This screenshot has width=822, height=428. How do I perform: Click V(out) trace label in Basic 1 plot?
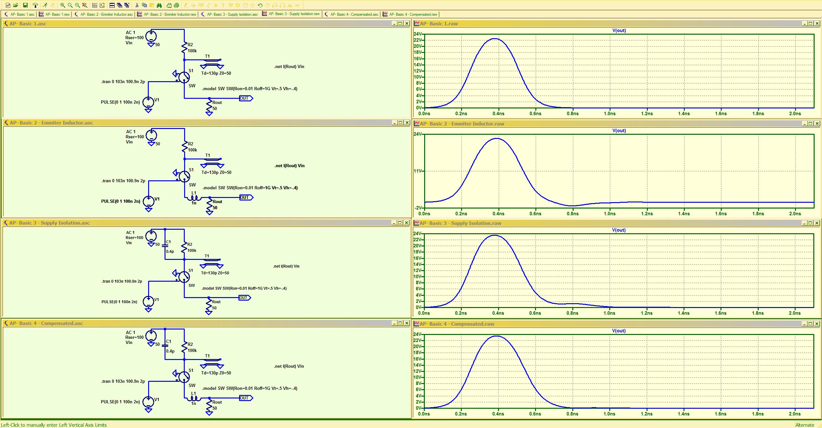coord(619,30)
